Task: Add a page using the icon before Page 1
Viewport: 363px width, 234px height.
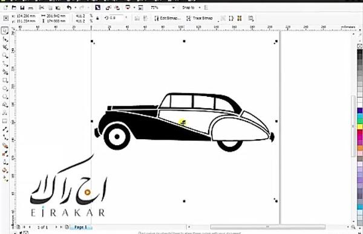Action: (67, 227)
